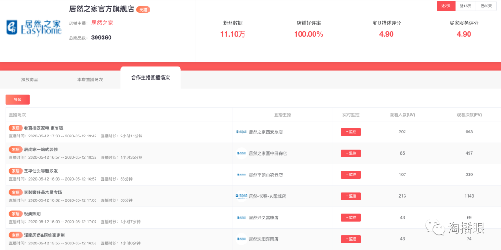Image resolution: width=501 pixels, height=250 pixels.
Task: Monitor the 居然之家西安总店 live stream
Action: tap(351, 132)
